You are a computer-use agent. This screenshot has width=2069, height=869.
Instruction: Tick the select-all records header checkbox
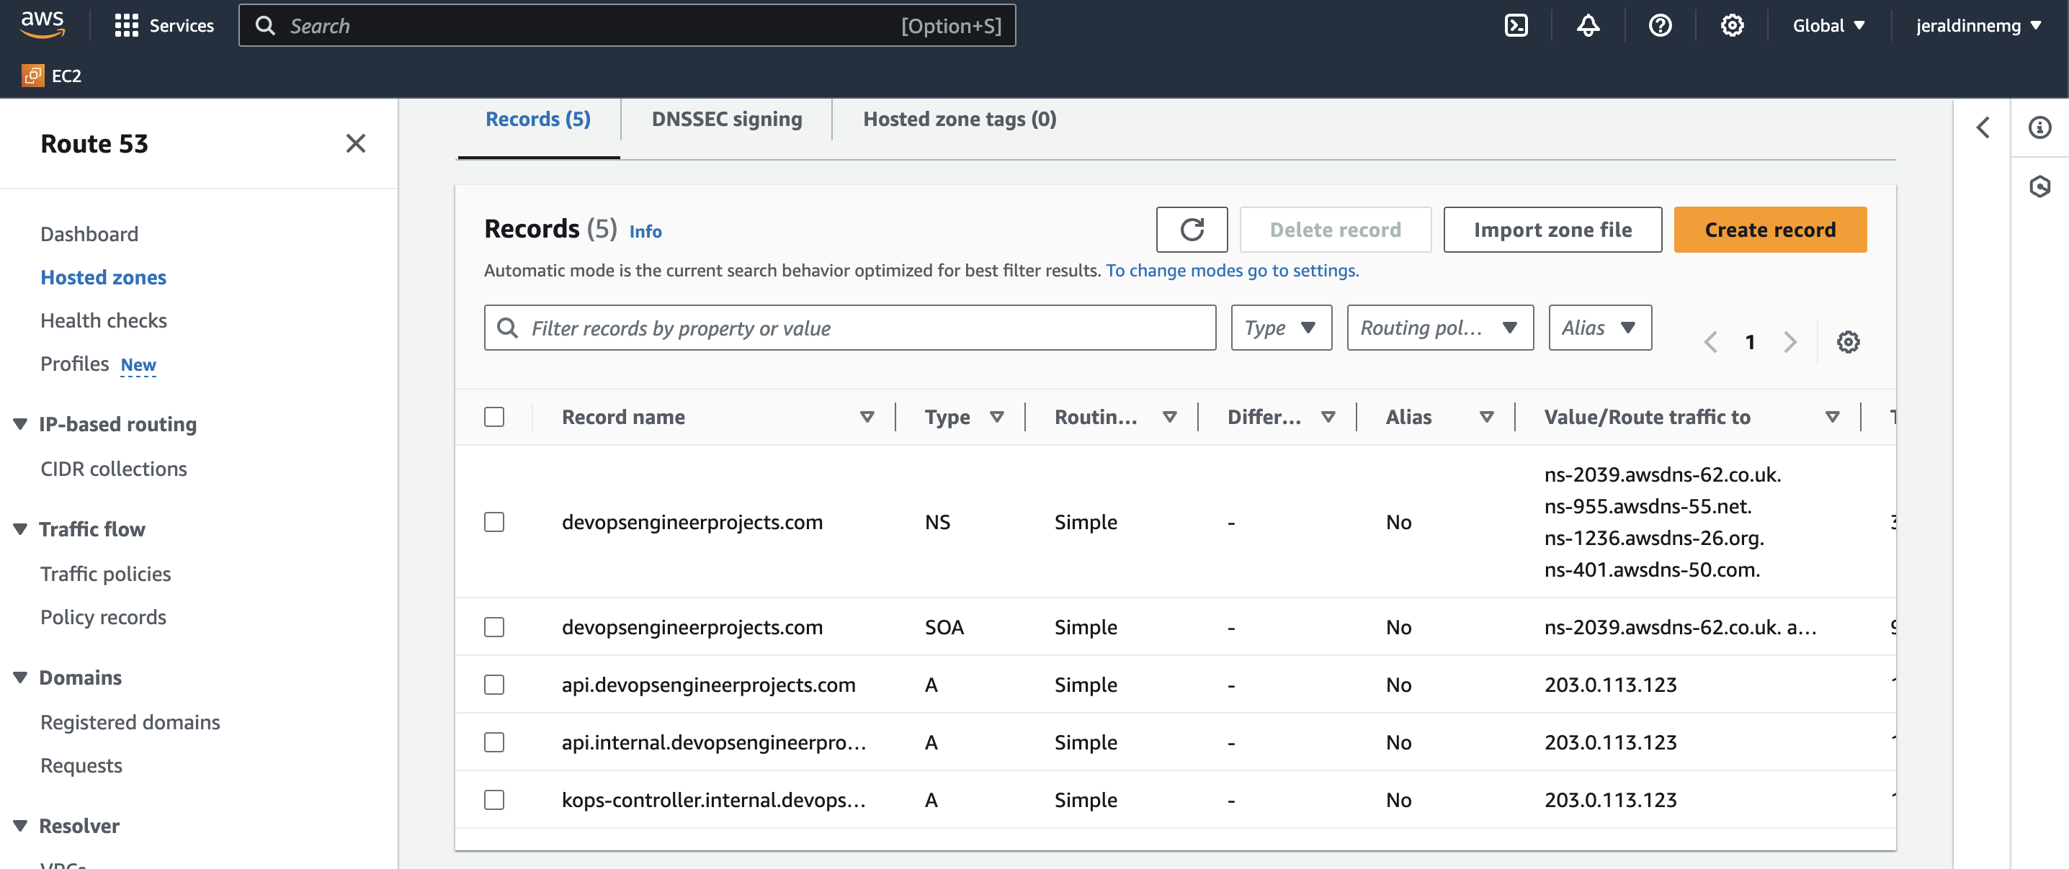pos(494,418)
